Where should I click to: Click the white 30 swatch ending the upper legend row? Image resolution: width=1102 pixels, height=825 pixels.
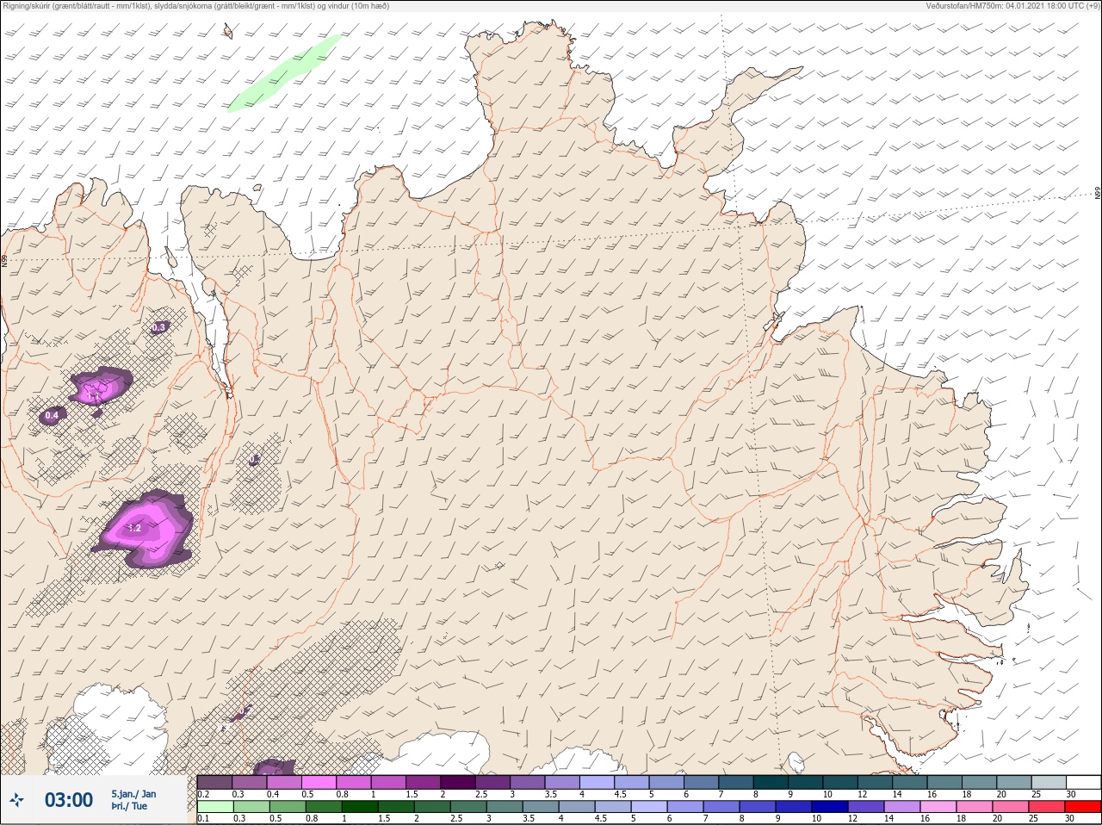click(x=1084, y=782)
